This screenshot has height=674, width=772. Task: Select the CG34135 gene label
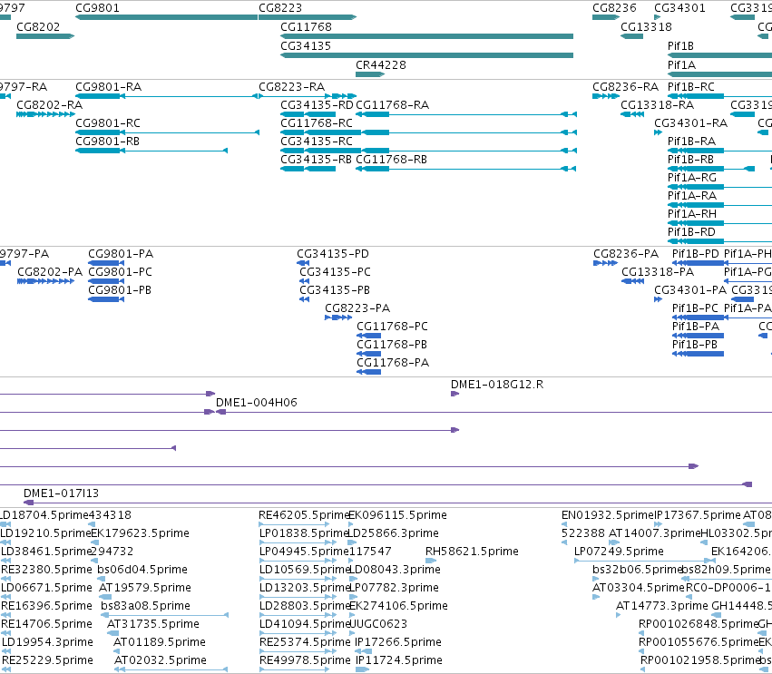(x=305, y=46)
